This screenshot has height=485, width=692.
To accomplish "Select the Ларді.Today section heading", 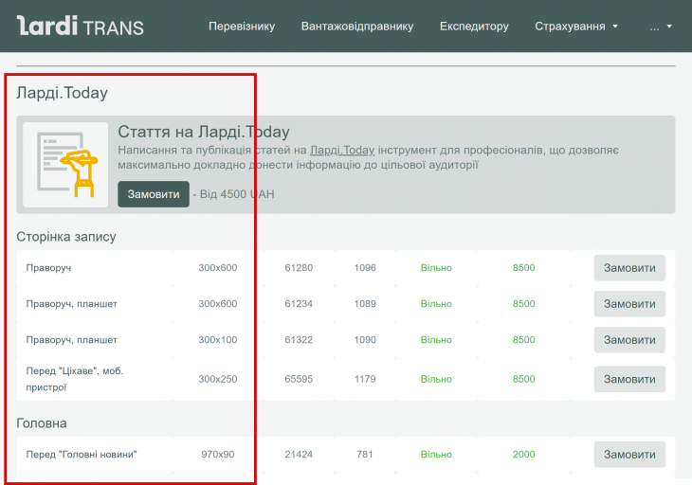I will 62,93.
